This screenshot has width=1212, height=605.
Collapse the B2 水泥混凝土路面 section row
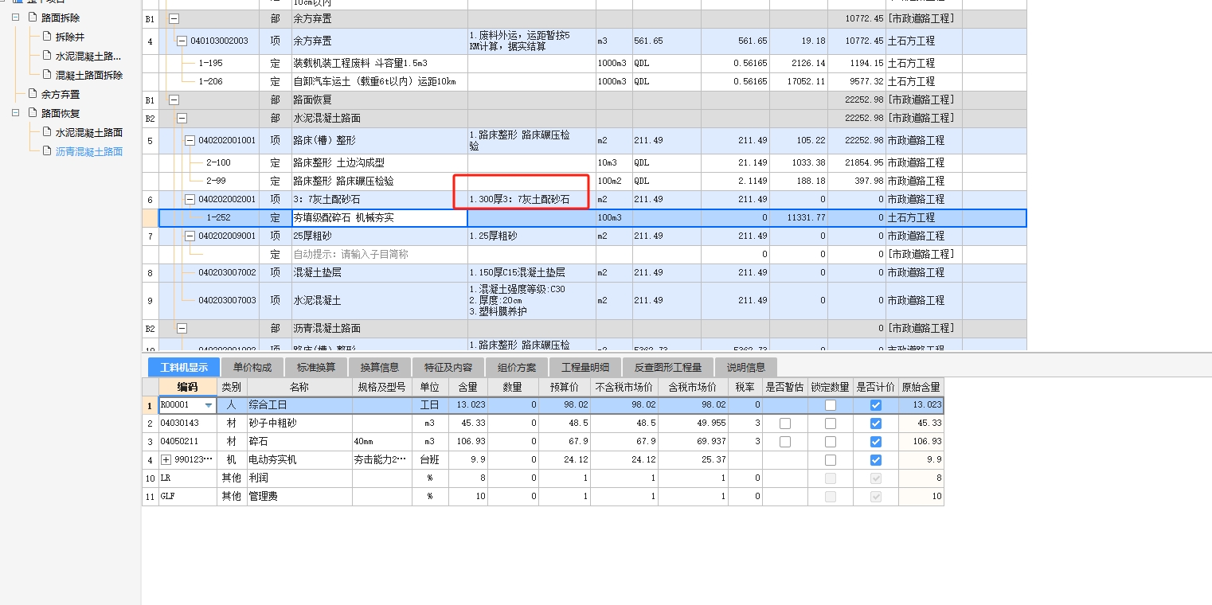pyautogui.click(x=182, y=118)
